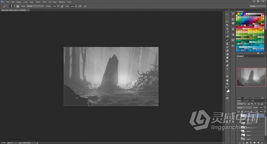Change the screen mode icon

coord(227,98)
